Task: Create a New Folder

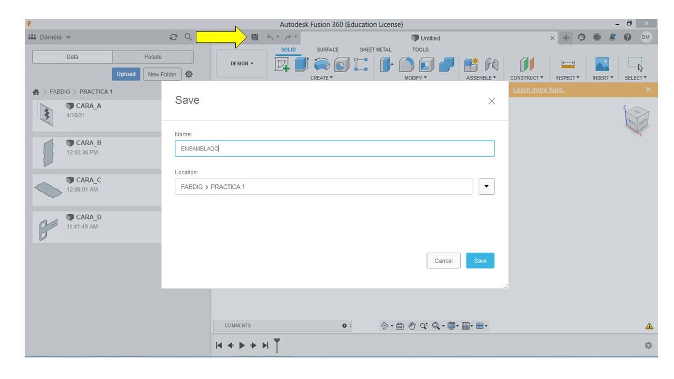Action: pyautogui.click(x=161, y=74)
